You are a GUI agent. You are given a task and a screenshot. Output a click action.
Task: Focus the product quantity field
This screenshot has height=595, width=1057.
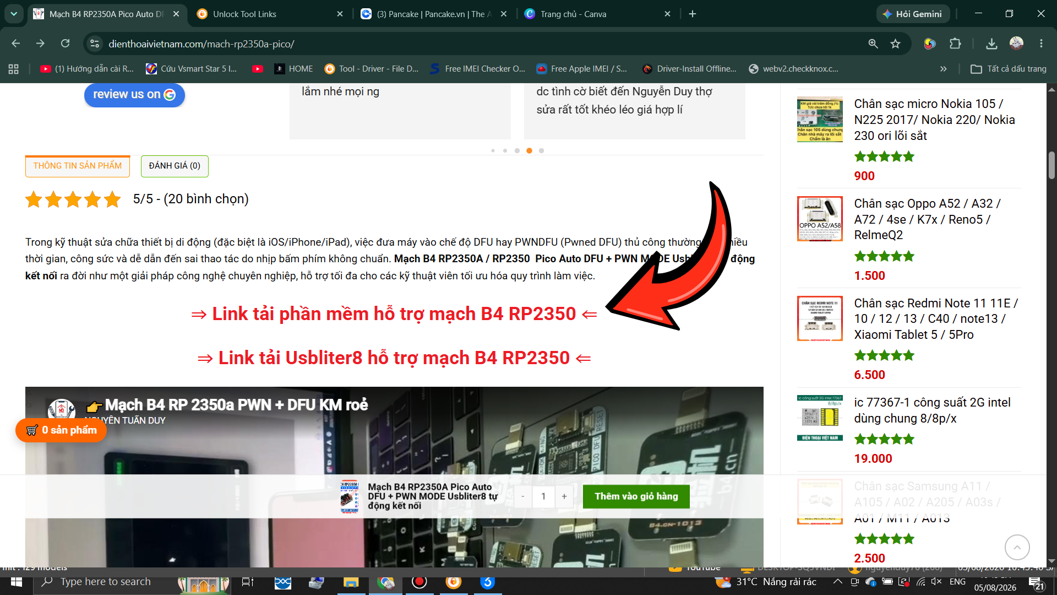(x=543, y=496)
